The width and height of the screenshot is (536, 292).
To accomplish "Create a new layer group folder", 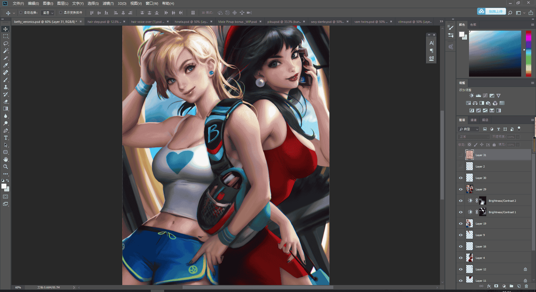I will point(511,286).
